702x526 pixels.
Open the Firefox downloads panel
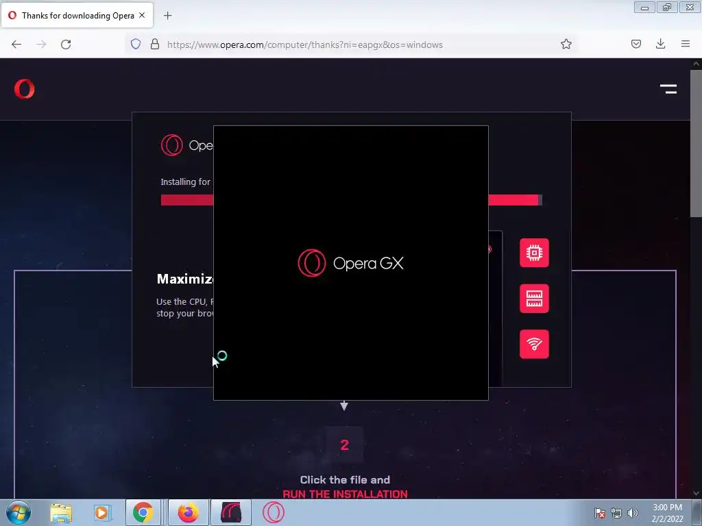[660, 44]
